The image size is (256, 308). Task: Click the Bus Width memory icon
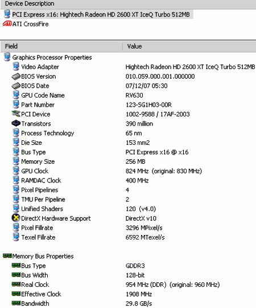click(16, 274)
